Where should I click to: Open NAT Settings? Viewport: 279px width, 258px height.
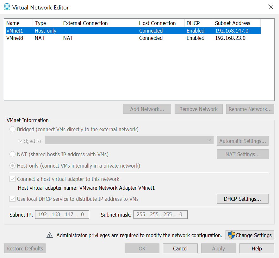click(243, 154)
